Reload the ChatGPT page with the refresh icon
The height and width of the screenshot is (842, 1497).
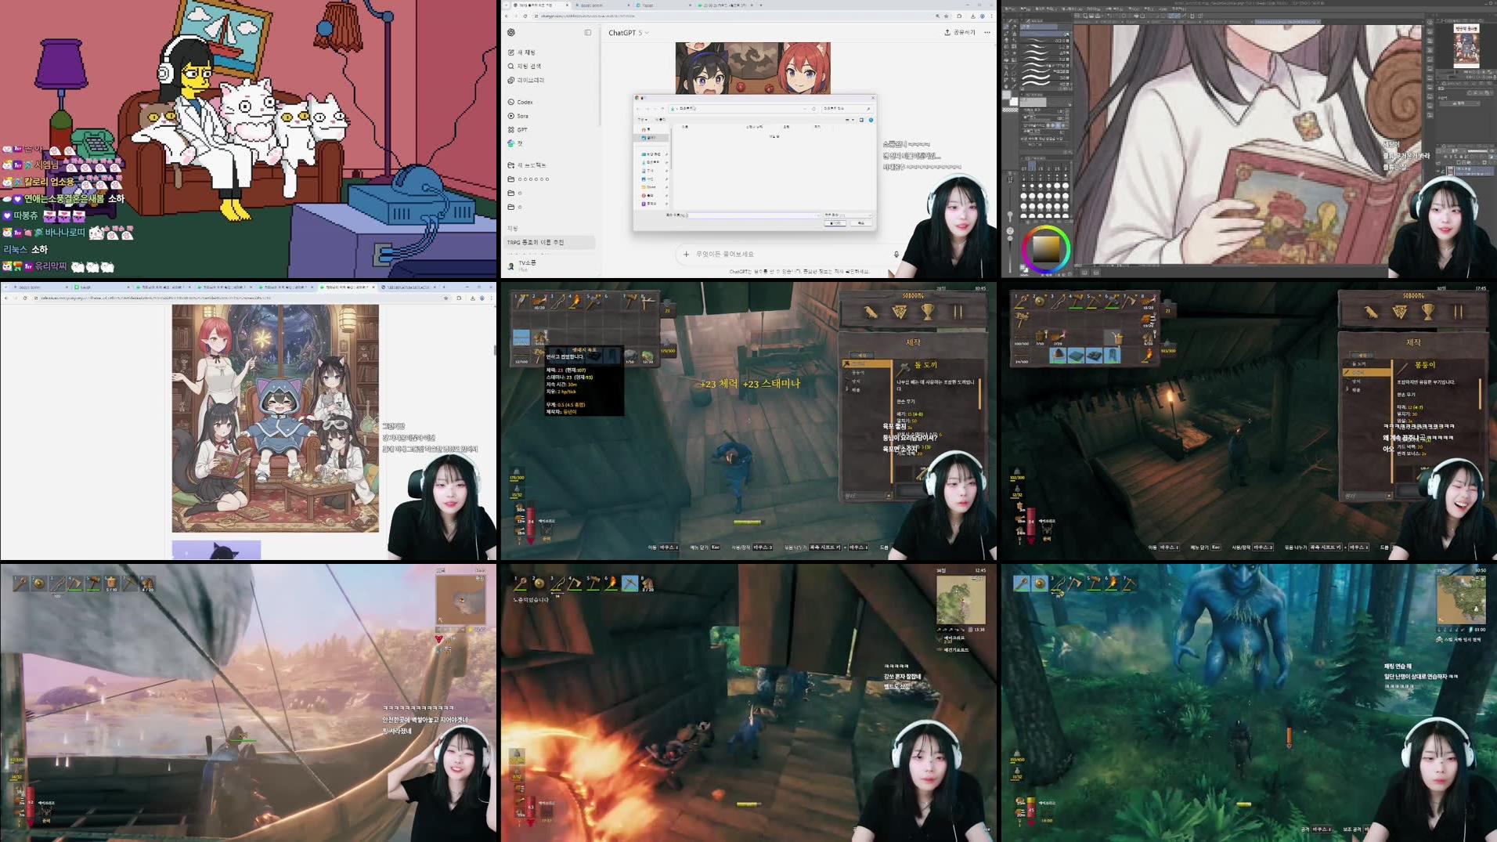point(525,16)
